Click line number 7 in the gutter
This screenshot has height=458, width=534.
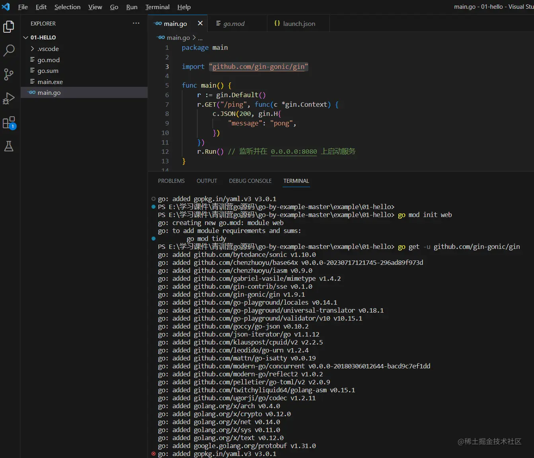tap(167, 104)
